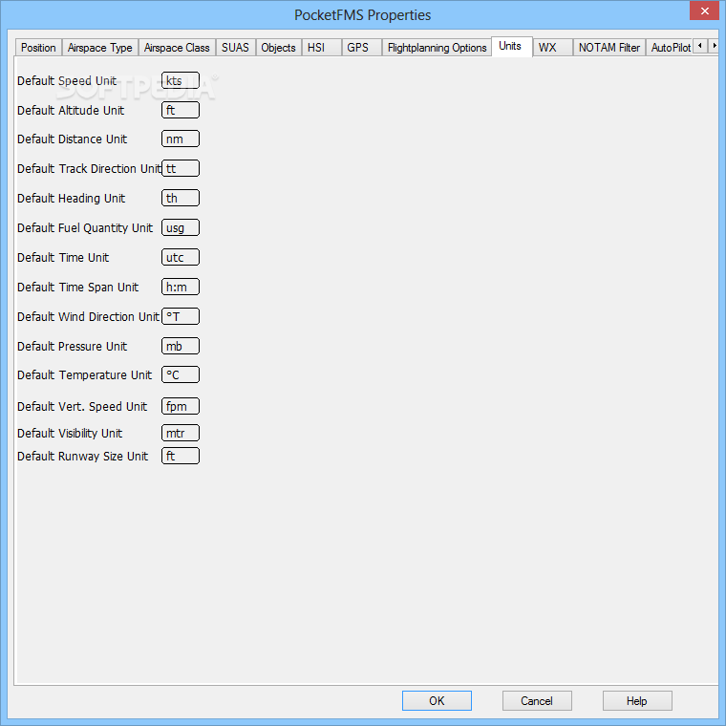
Task: Open the Airspace Type tab
Action: pos(100,48)
